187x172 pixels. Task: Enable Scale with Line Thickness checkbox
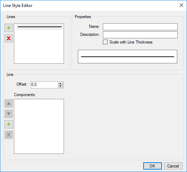click(105, 42)
